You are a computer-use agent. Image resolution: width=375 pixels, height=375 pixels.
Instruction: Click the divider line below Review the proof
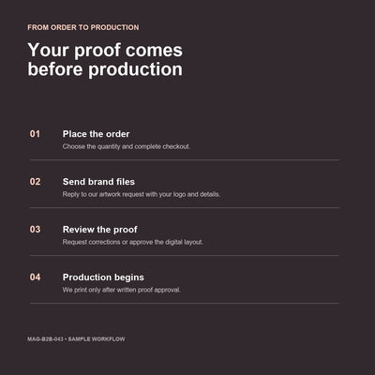pos(185,255)
